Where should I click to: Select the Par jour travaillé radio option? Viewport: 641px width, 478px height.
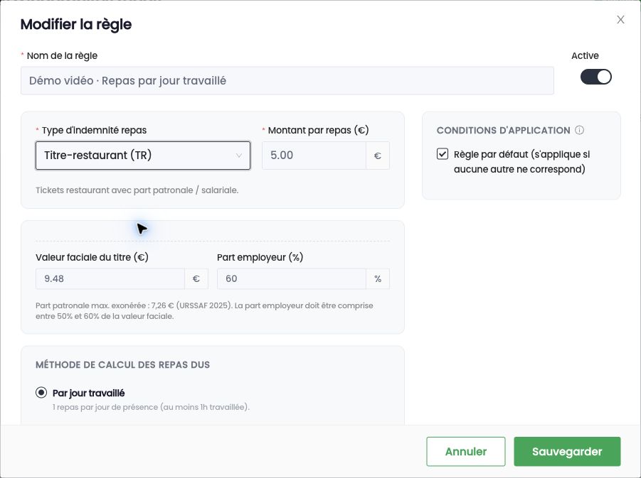41,393
